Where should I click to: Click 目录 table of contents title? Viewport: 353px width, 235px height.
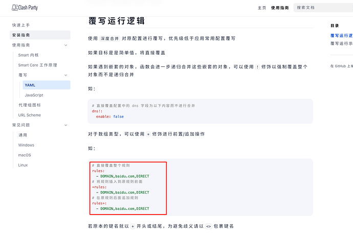335,26
